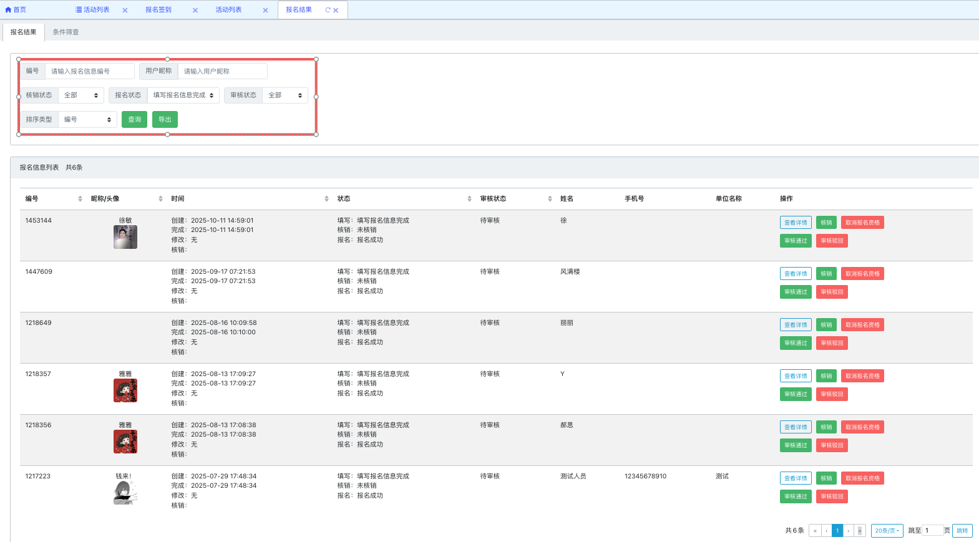Go to the first page with « icon

[815, 531]
